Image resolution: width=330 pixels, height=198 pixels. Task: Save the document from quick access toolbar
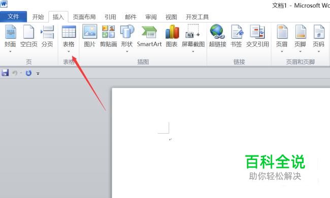5,72
